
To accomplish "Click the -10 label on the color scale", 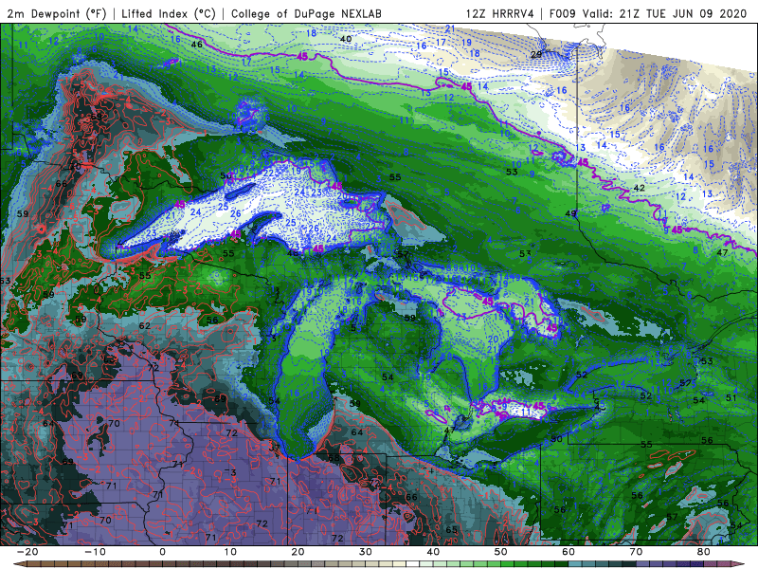I will coord(95,552).
